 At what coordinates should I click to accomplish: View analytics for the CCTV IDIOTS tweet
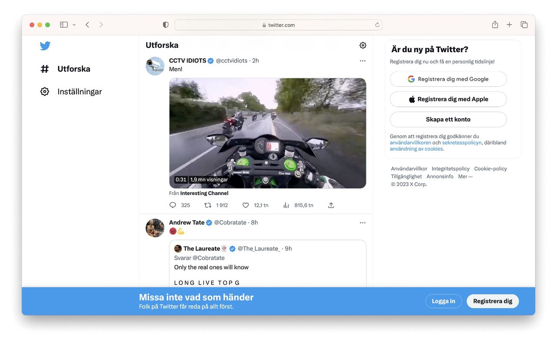(286, 205)
